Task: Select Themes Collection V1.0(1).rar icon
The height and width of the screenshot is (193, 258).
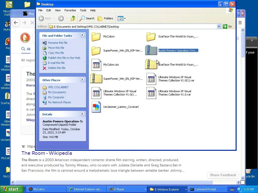Action: pos(151,79)
